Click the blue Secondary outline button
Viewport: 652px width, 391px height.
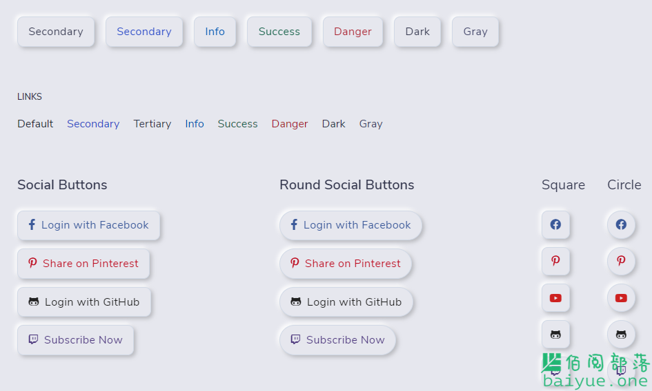pos(144,32)
